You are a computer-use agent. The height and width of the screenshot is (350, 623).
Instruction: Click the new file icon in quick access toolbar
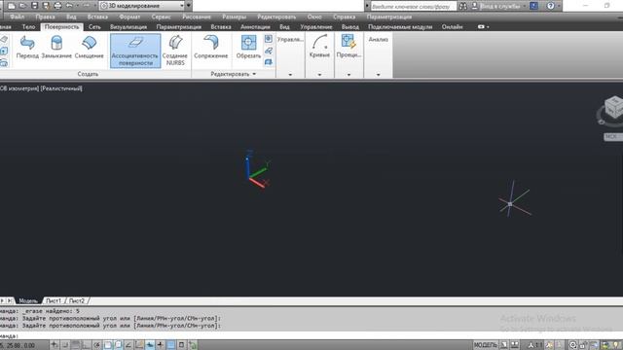pyautogui.click(x=12, y=6)
